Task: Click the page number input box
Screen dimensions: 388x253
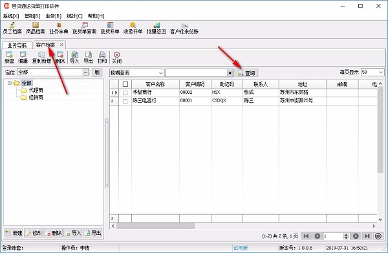Action: [x=333, y=236]
